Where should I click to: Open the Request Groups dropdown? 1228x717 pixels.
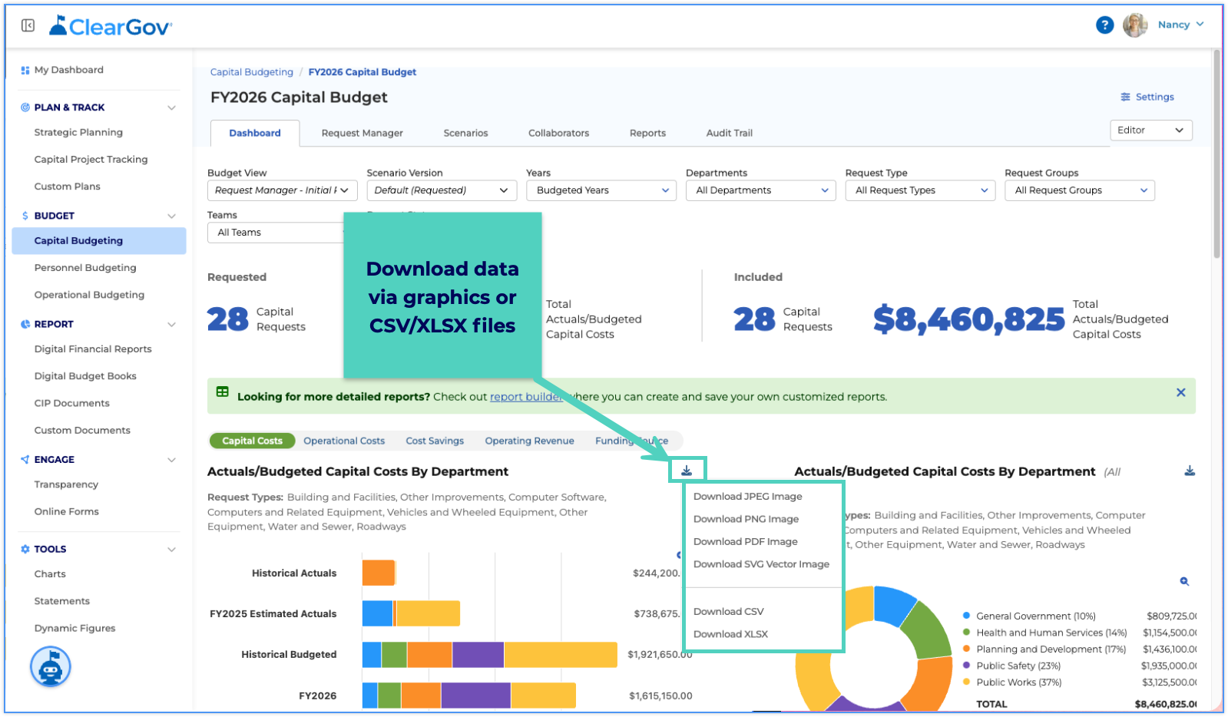(x=1080, y=190)
